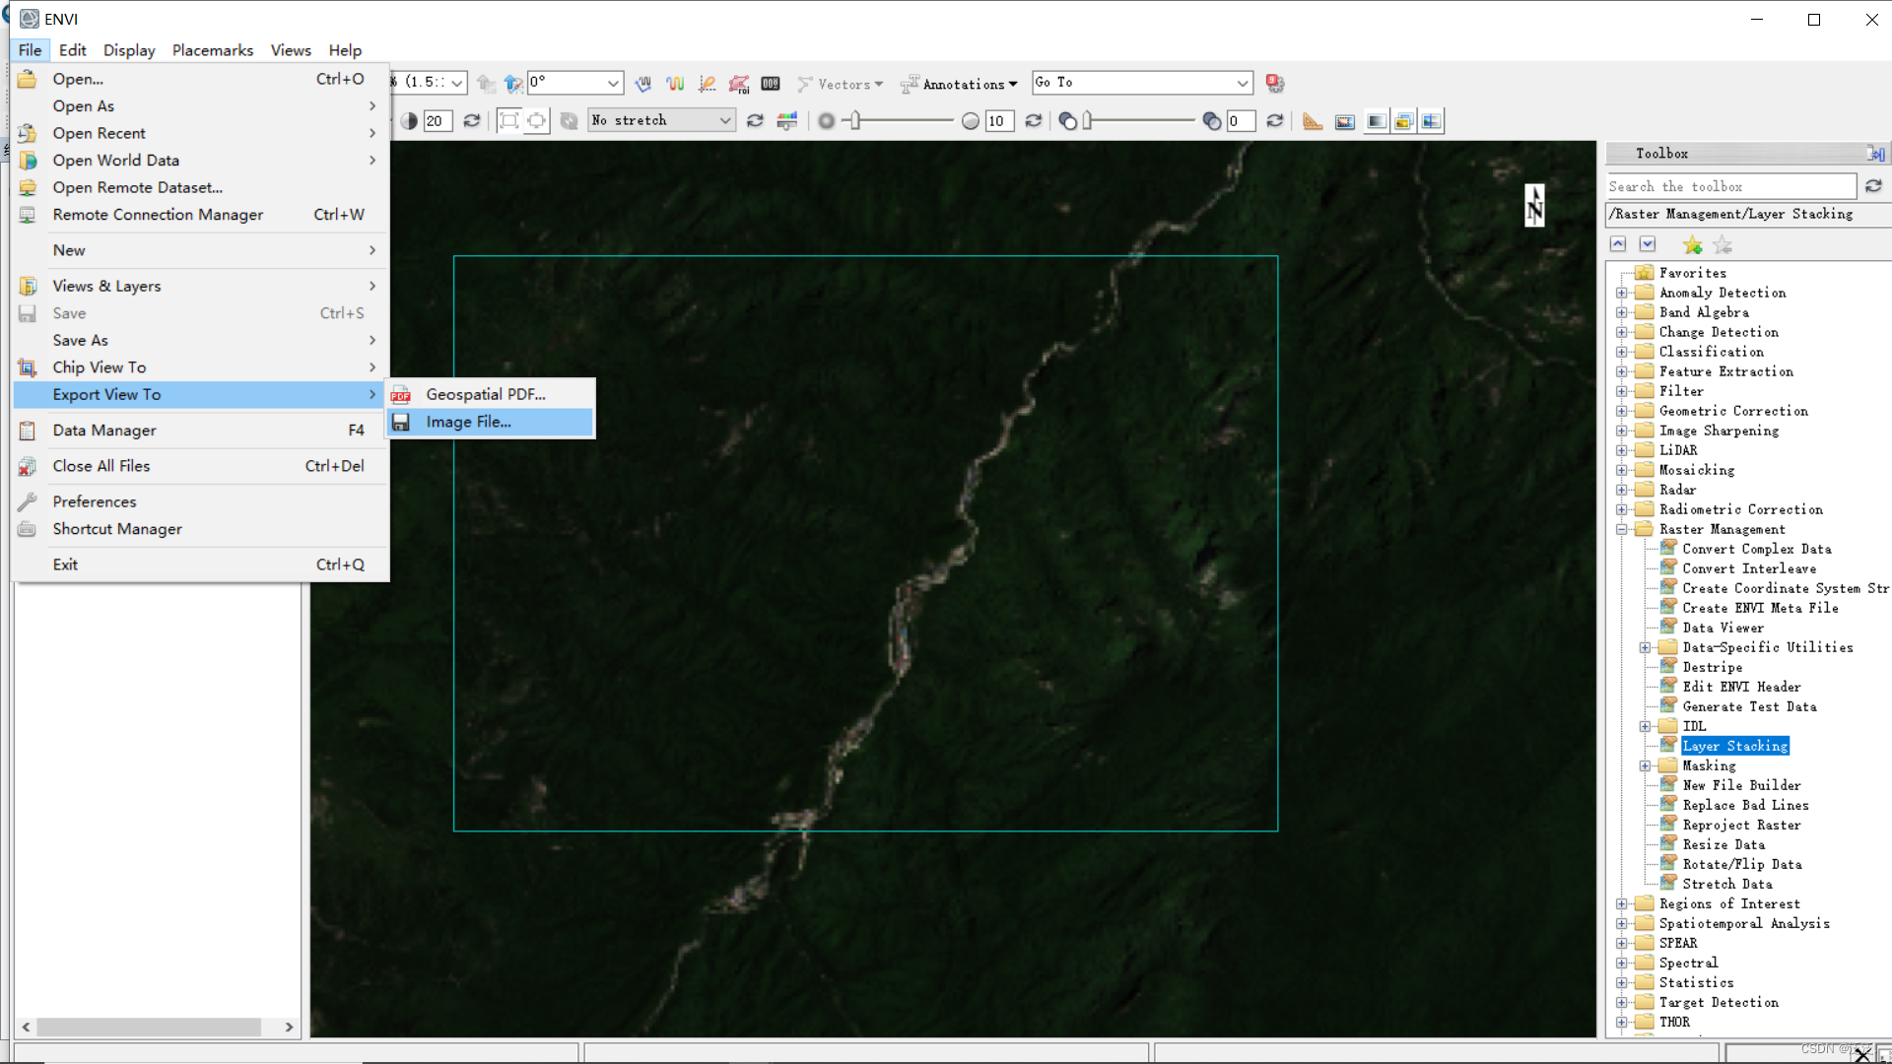This screenshot has height=1064, width=1892.
Task: Expand the Masking folder node
Action: click(1645, 765)
